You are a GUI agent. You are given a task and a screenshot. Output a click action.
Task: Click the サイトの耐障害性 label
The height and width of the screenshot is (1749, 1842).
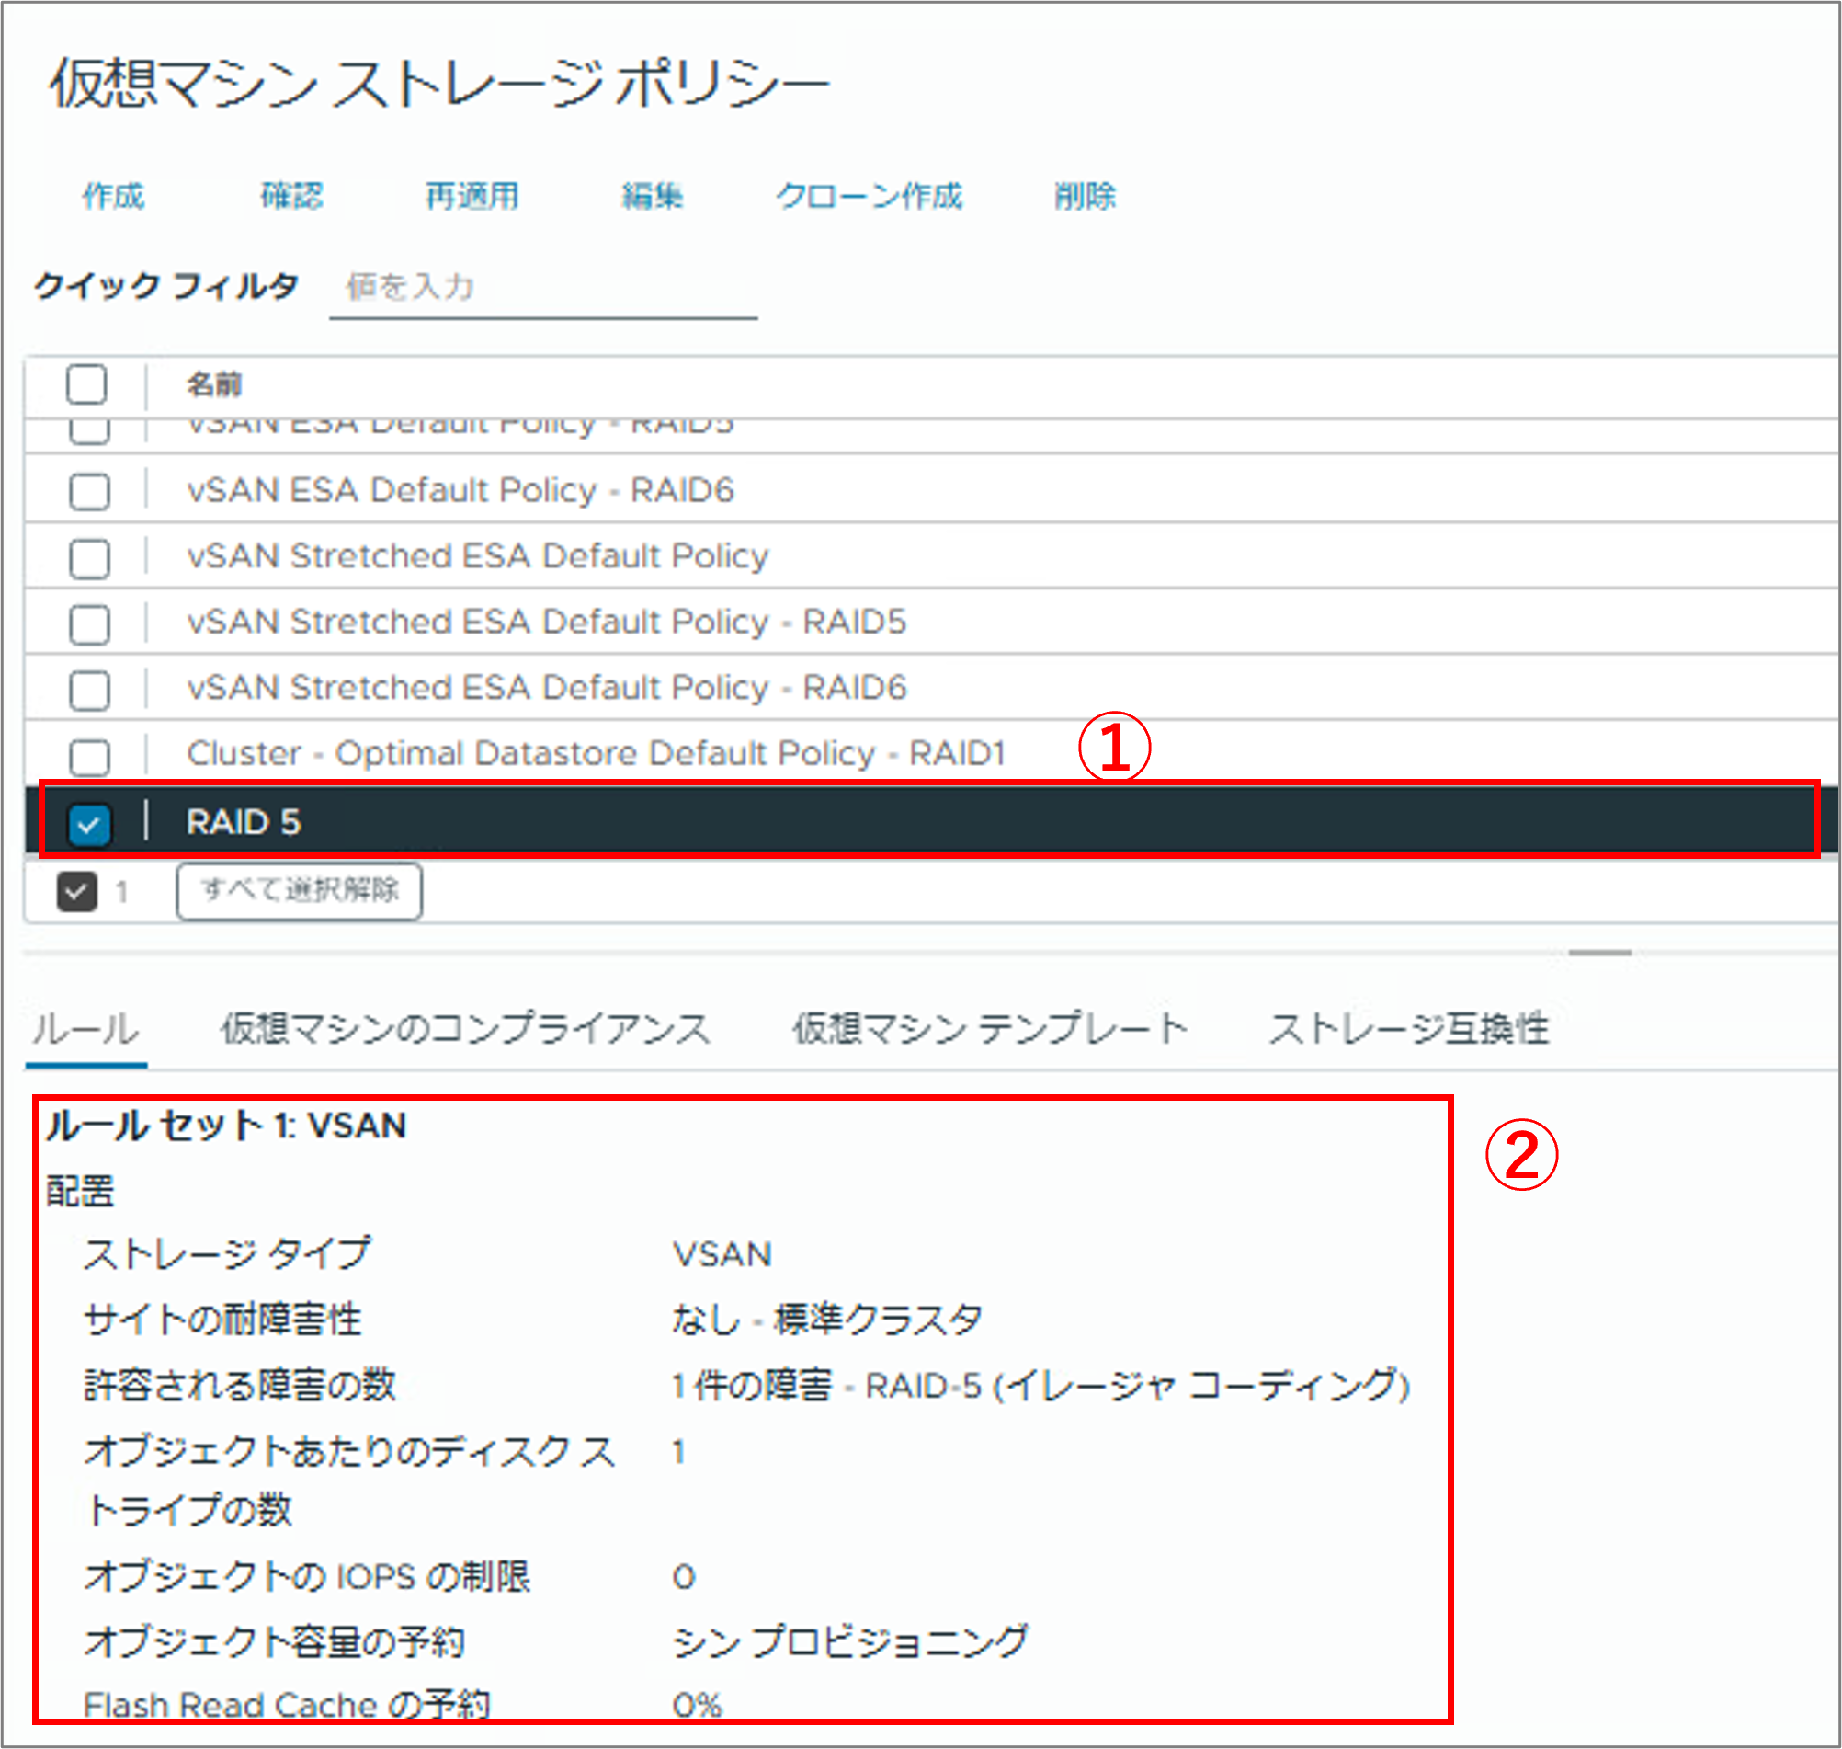coord(222,1320)
